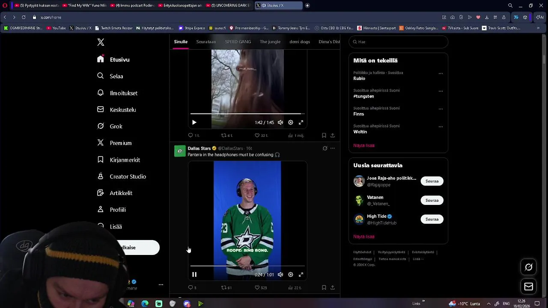Screen dimensions: 548x308
Task: Click Näytä lisää under Uusia seurattavia
Action: point(364,237)
